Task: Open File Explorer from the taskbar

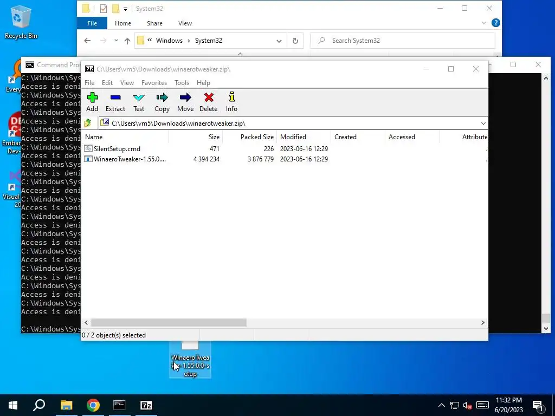Action: coord(66,405)
